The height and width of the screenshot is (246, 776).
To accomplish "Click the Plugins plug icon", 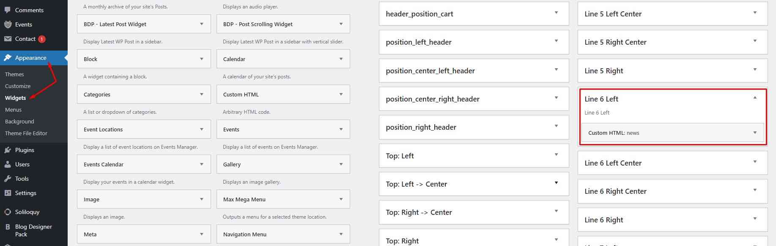I will tap(8, 150).
